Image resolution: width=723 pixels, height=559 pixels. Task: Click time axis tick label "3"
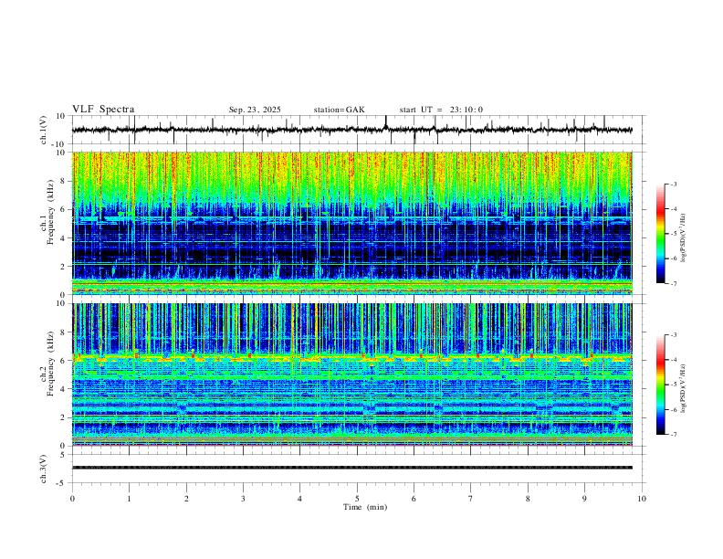coord(243,499)
